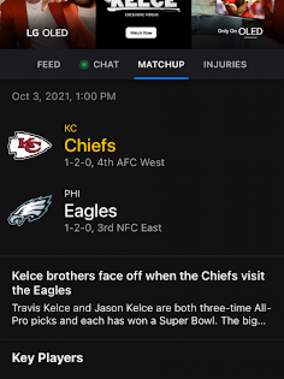Viewport: 284px width, 379px height.
Task: Click the PHI abbreviation label
Action: pyautogui.click(x=72, y=193)
